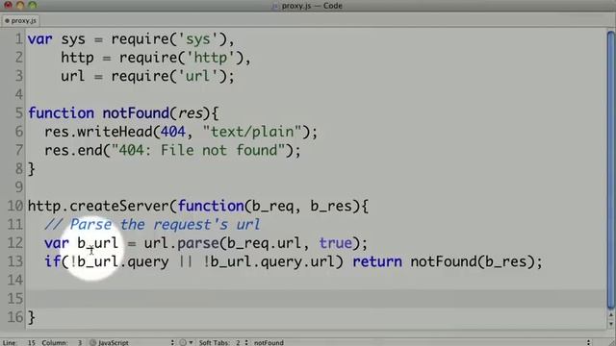Click the 'res' parameter on line 5
This screenshot has height=346, width=616.
[x=191, y=113]
